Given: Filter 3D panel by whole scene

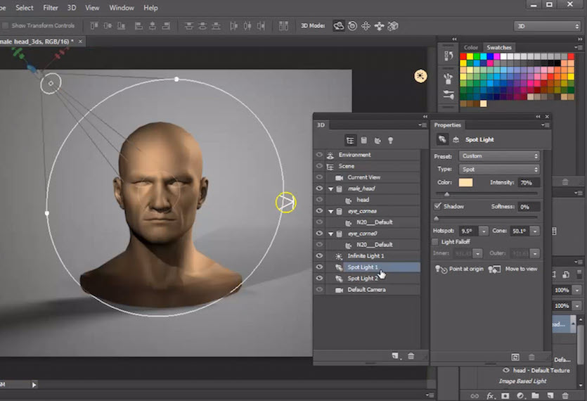Looking at the screenshot, I should click(x=350, y=141).
